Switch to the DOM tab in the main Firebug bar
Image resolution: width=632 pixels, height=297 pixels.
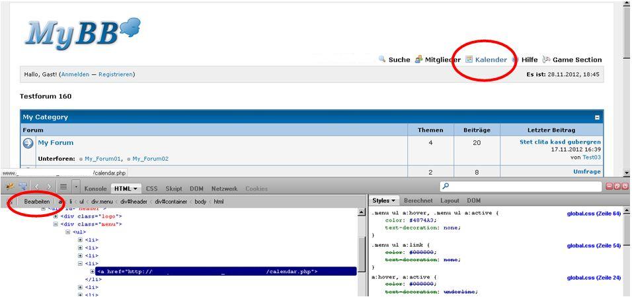point(197,189)
